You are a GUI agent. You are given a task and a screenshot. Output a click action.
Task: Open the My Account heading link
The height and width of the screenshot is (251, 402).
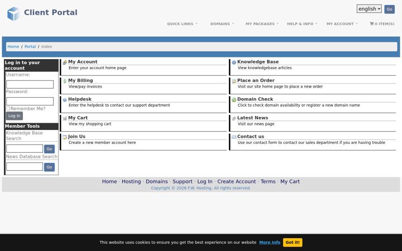click(x=83, y=62)
